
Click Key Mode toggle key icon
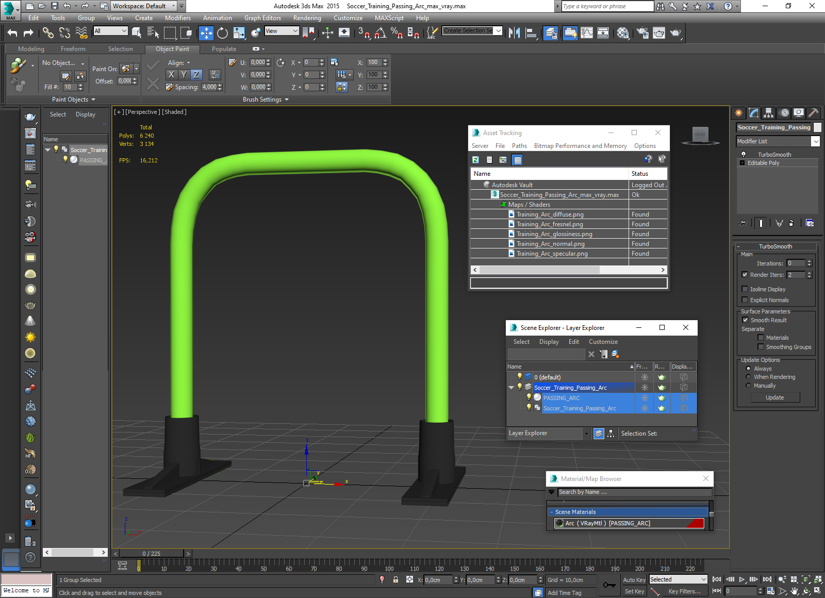[x=609, y=585]
